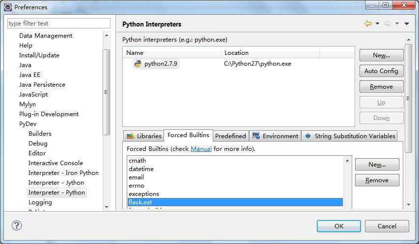Select the python2.7.9 interpreter entry
The image size is (419, 244).
click(157, 64)
